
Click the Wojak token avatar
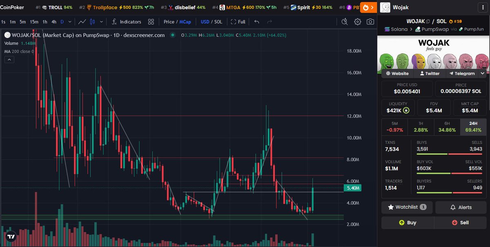(385, 7)
